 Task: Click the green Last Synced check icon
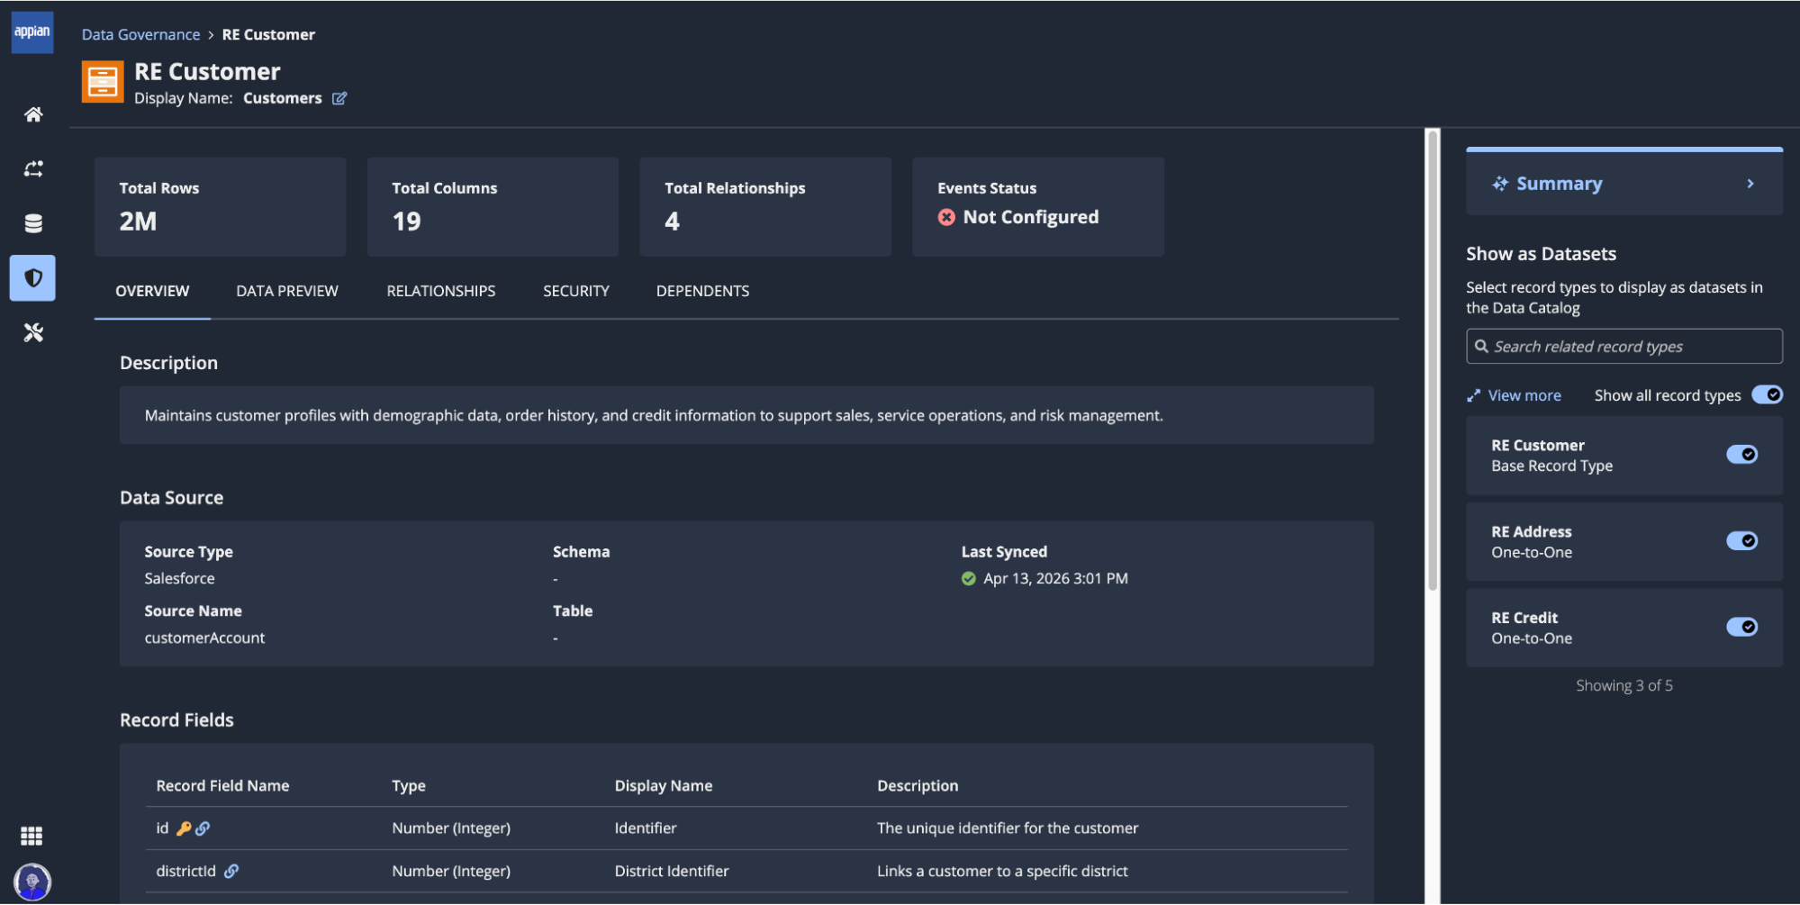969,579
